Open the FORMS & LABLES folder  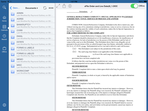[33, 55]
